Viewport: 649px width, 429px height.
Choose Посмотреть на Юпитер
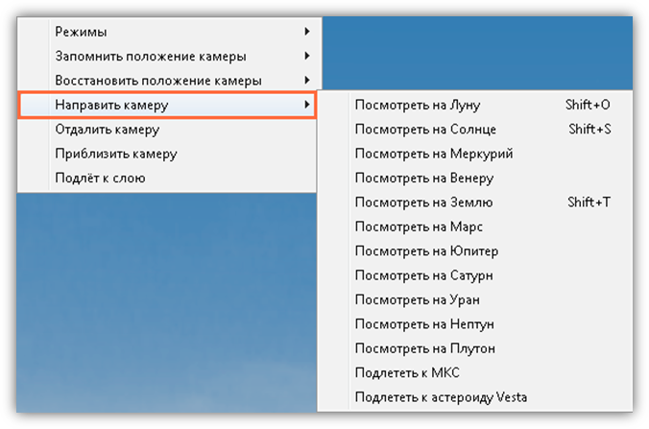tap(426, 251)
